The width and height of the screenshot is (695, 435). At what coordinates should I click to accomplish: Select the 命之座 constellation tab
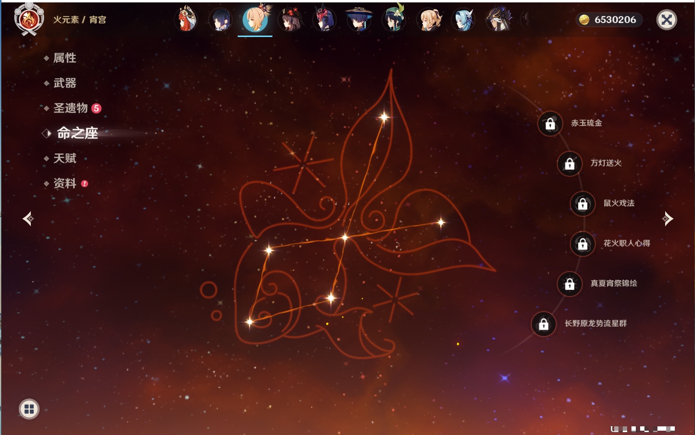coord(77,133)
